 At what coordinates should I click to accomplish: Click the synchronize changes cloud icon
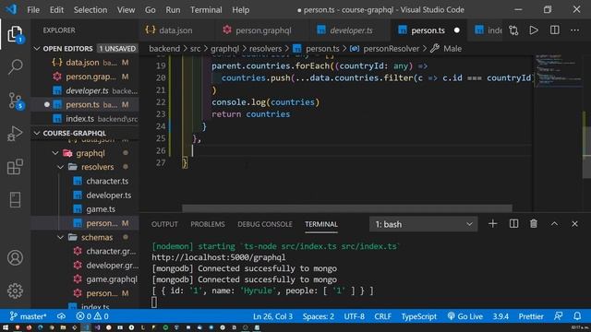coord(62,316)
